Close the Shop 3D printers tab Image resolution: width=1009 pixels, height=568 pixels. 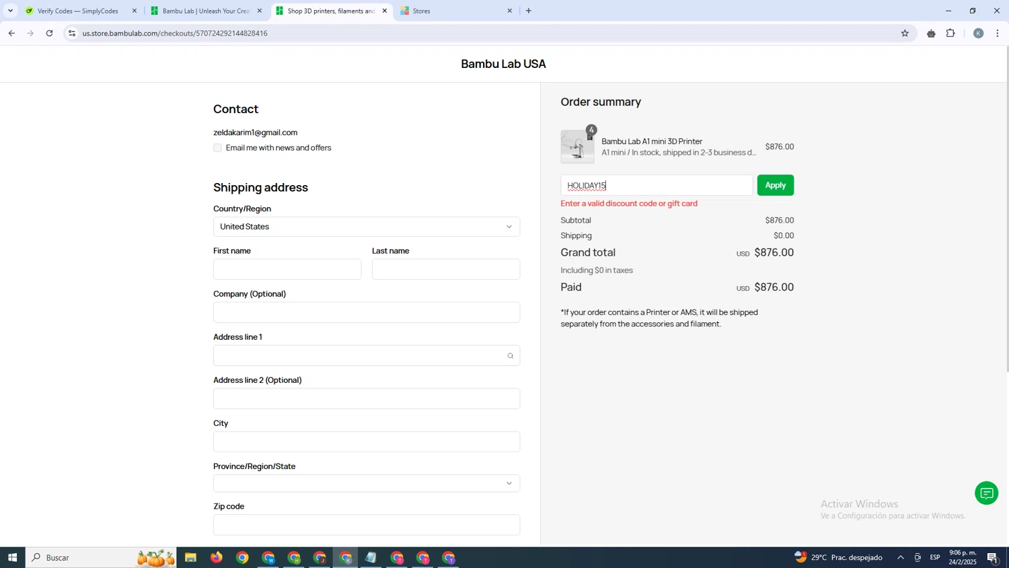click(x=385, y=11)
